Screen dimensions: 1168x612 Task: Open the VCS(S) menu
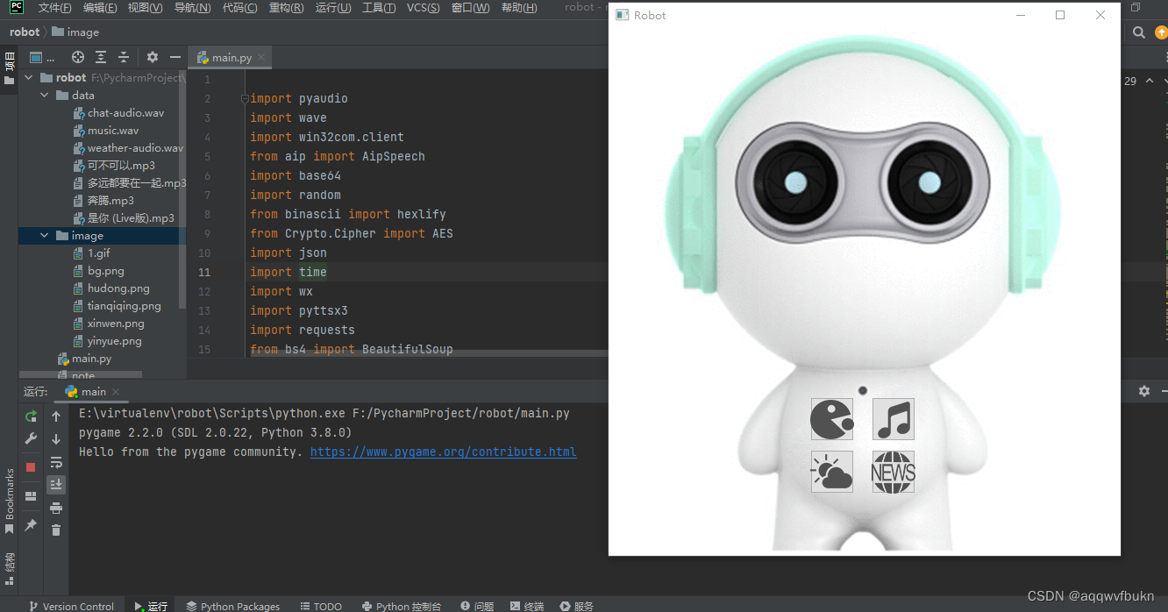(424, 8)
